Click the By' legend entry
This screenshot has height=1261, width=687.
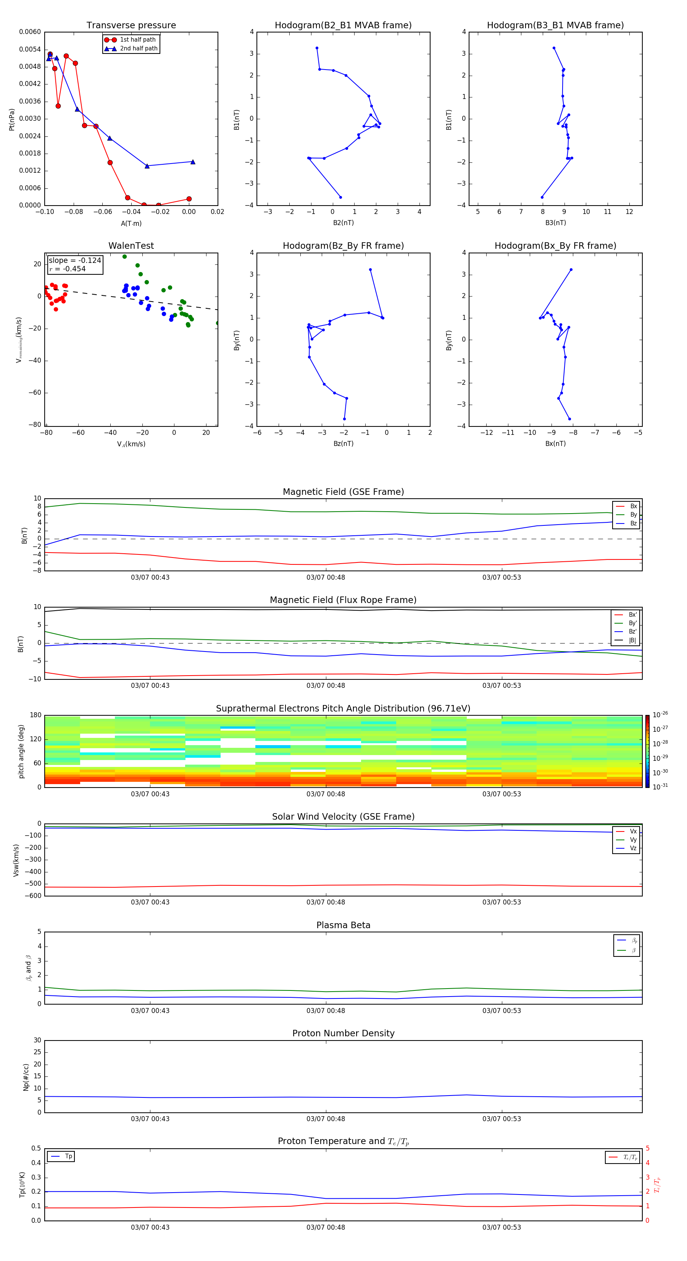point(626,623)
